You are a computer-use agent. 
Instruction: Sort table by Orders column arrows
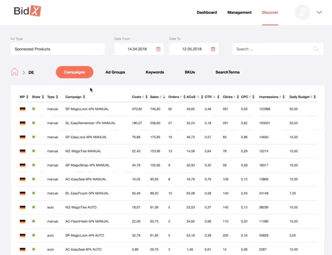(x=184, y=97)
